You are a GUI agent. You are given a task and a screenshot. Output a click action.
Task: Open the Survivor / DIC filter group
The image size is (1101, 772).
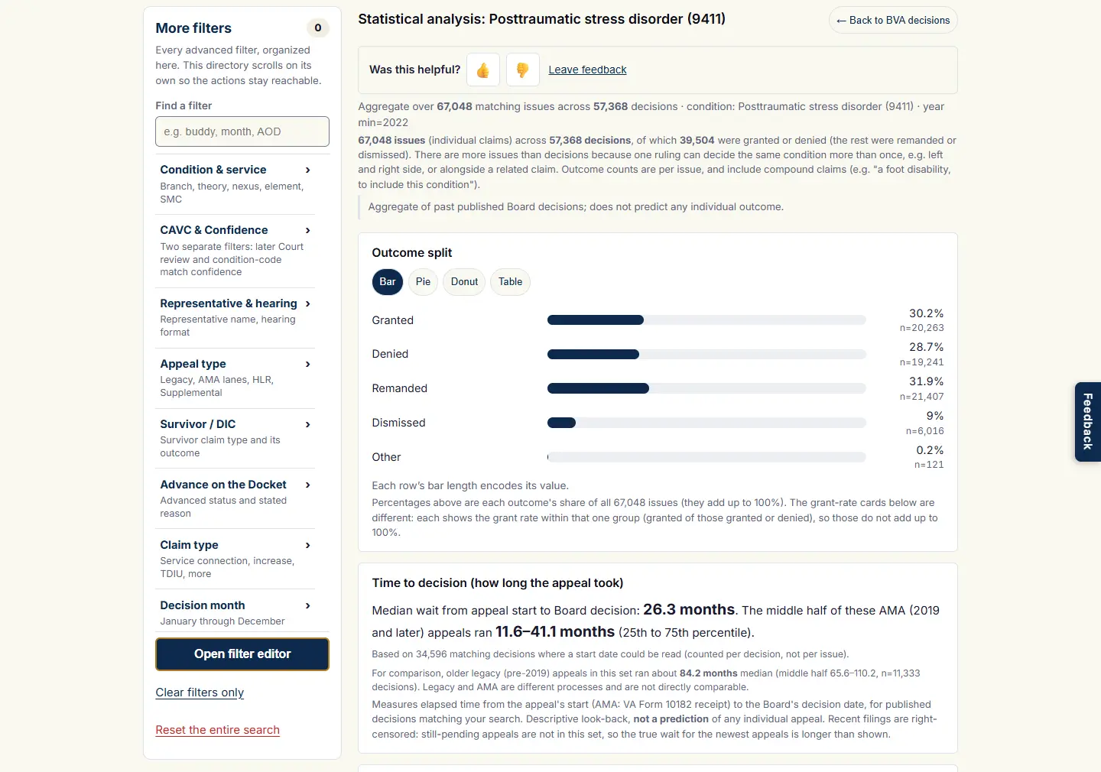[x=235, y=438]
